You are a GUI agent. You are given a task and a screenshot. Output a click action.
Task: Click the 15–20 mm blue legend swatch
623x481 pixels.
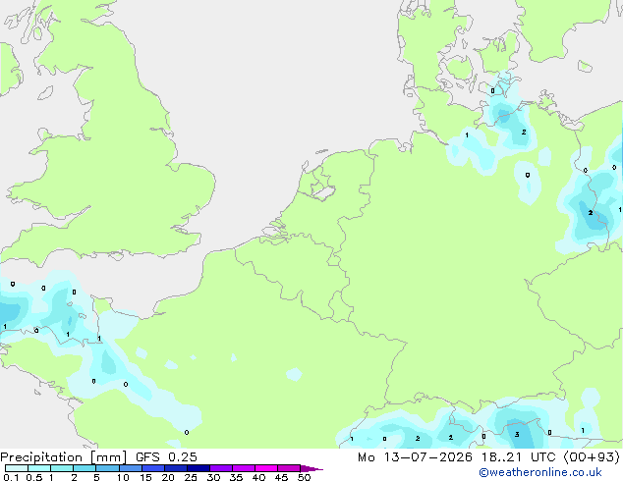coord(152,468)
